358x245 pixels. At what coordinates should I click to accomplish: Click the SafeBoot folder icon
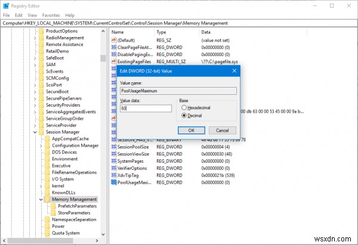pos(41,58)
